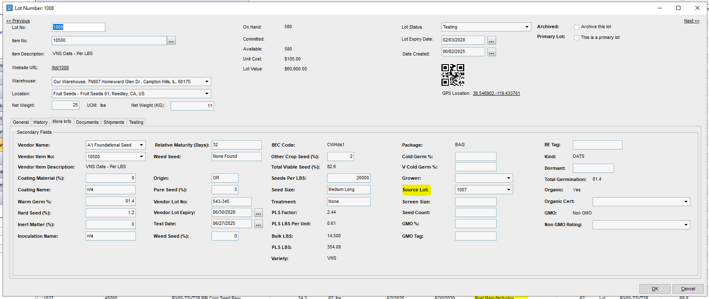Image resolution: width=709 pixels, height=299 pixels.
Task: Expand the Grower dropdown
Action: coord(509,178)
